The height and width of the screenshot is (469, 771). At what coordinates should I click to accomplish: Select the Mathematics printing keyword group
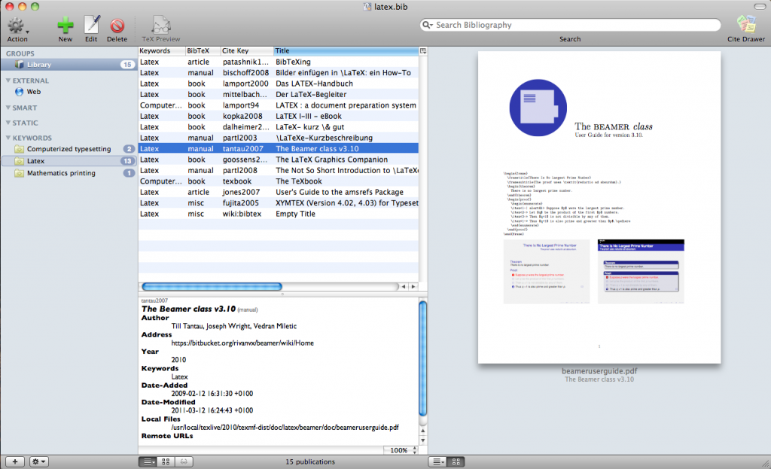60,173
